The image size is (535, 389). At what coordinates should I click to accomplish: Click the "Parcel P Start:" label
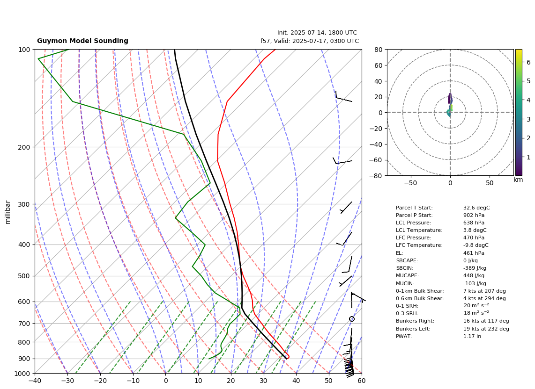coord(414,215)
